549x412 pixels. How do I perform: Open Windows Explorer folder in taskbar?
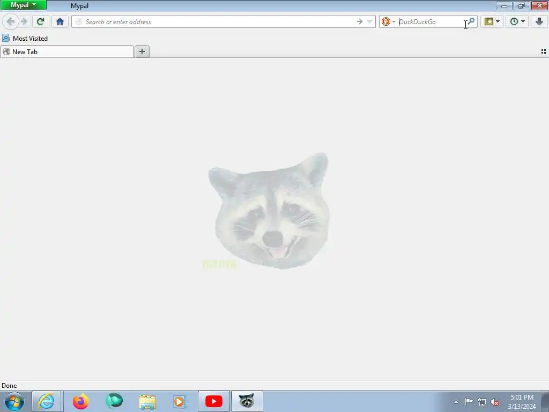pyautogui.click(x=147, y=401)
